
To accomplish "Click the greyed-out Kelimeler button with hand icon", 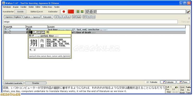I will (152, 82).
